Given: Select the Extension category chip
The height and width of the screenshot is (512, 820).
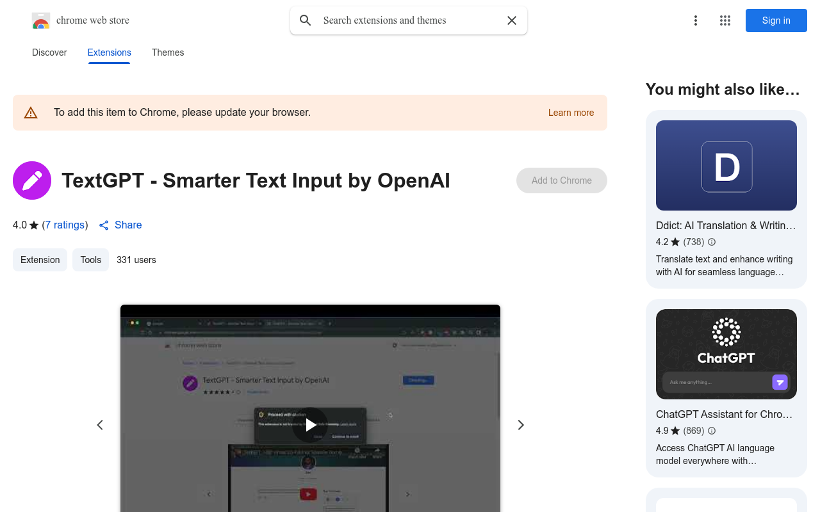Looking at the screenshot, I should [40, 260].
